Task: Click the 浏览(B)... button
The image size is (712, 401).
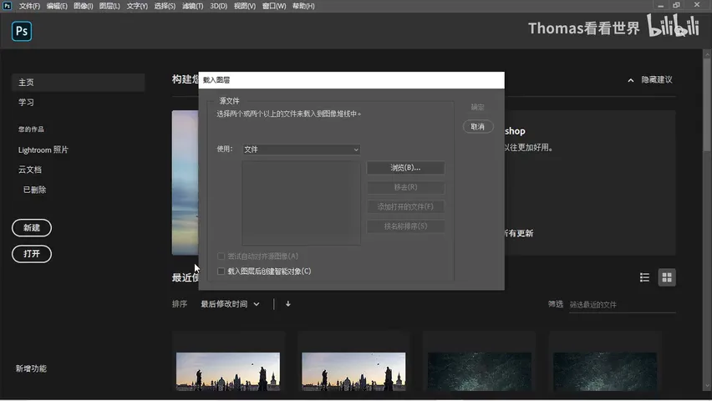Action: (x=405, y=168)
